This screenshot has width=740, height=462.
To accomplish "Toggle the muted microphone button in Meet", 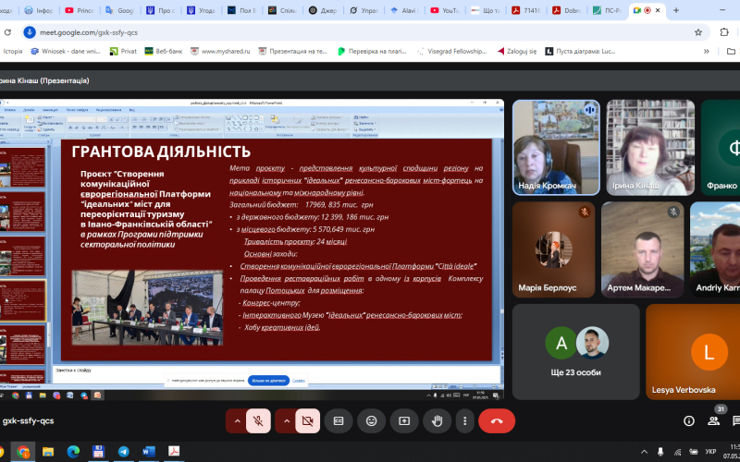I will tap(258, 421).
